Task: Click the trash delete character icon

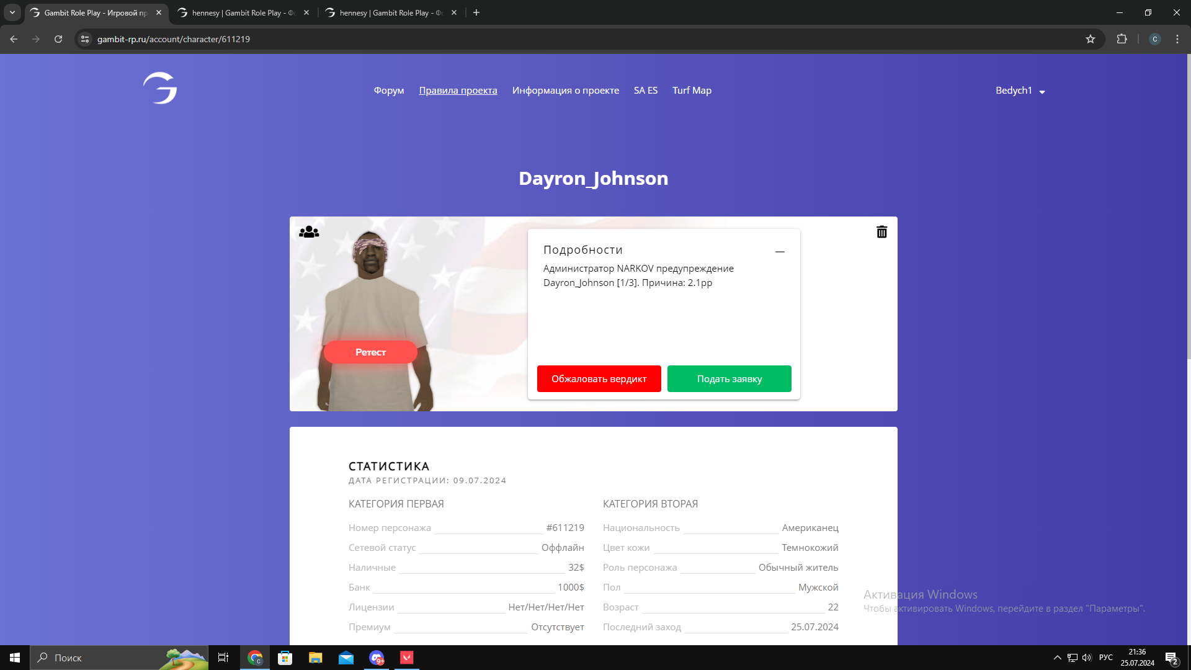Action: tap(881, 232)
